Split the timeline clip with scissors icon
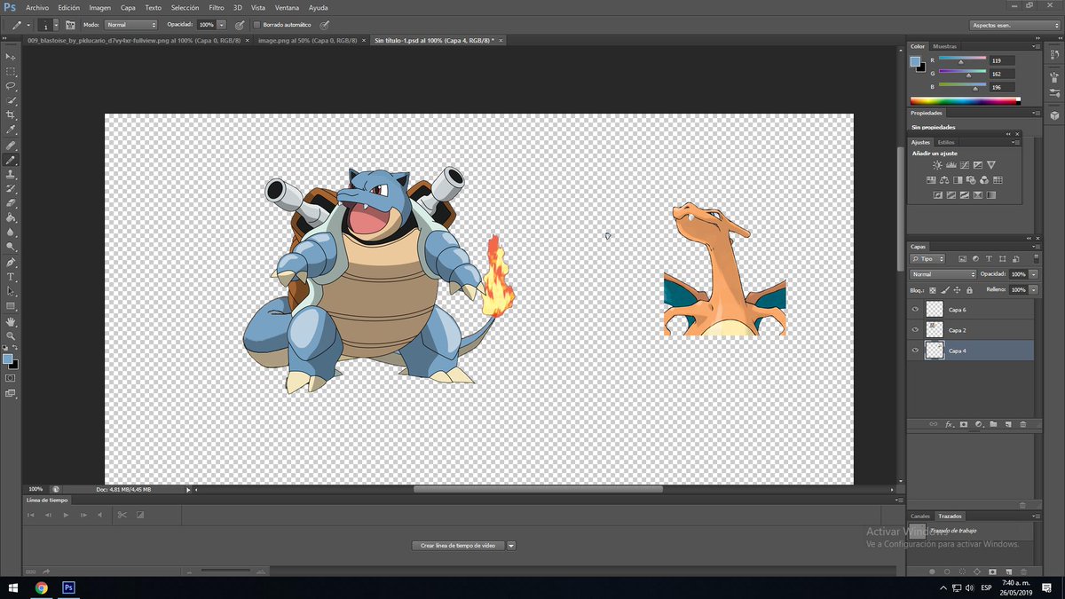This screenshot has height=599, width=1065. pyautogui.click(x=122, y=515)
